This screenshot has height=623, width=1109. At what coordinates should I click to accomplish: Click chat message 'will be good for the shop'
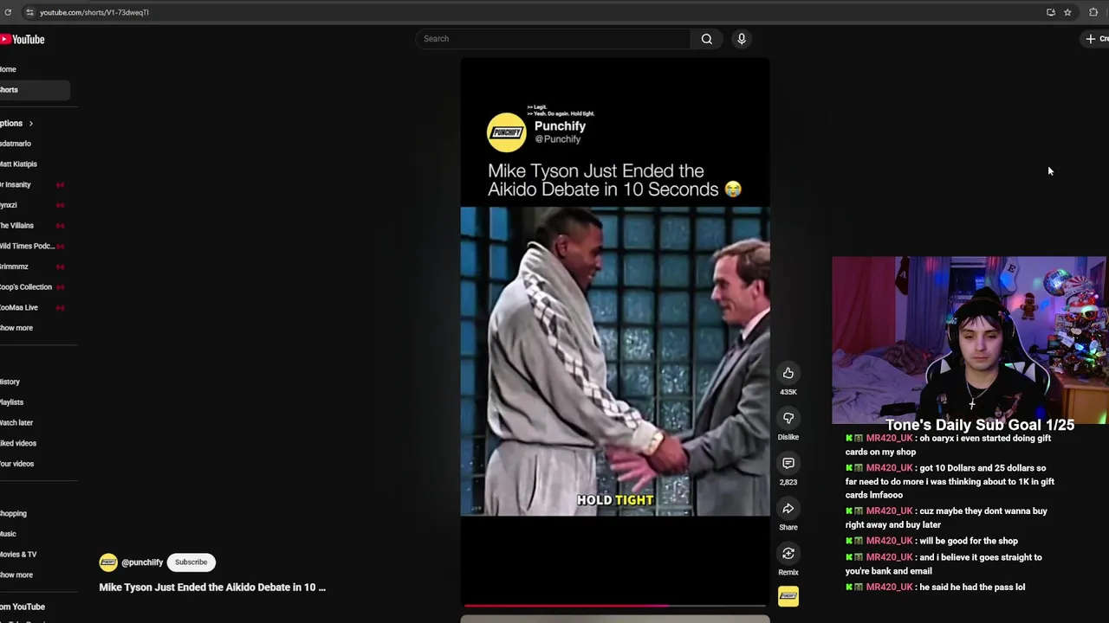969,541
